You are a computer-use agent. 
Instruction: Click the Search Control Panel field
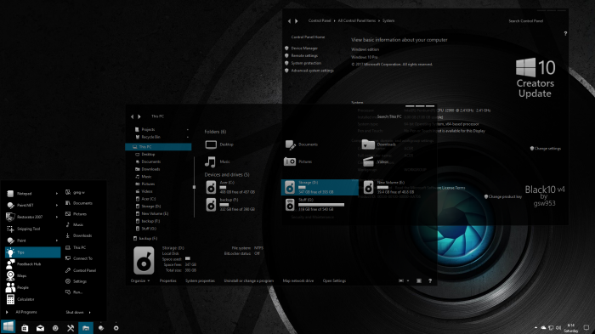pos(526,21)
